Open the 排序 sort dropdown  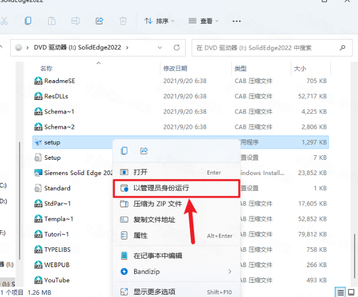coord(159,21)
